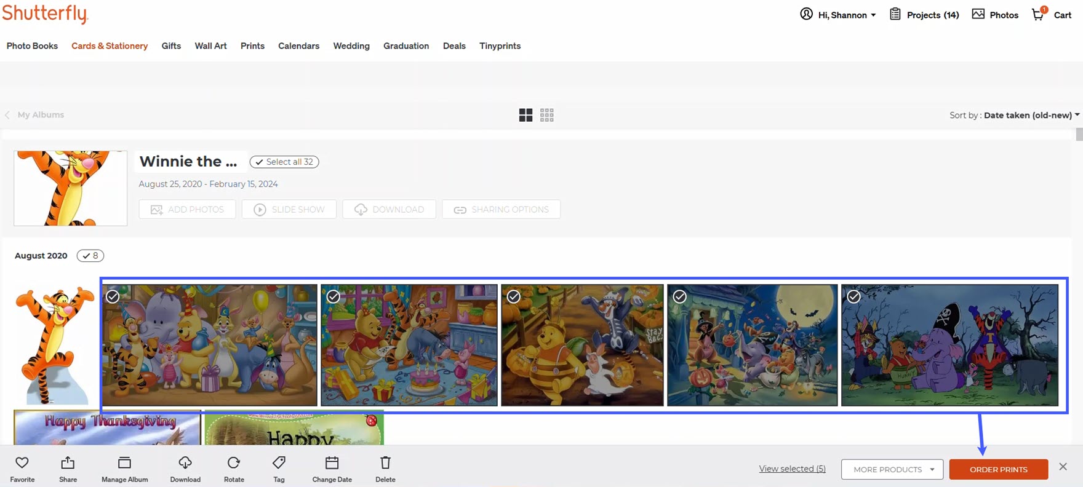Image resolution: width=1083 pixels, height=487 pixels.
Task: Select the standing Tigger photo
Action: coord(55,344)
